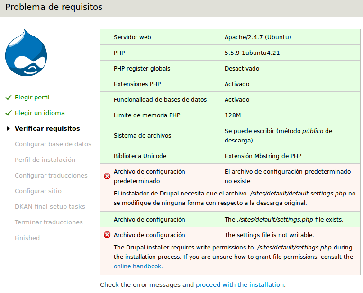This screenshot has width=363, height=293.
Task: Click the 'Configurar base de datos' step
Action: (x=53, y=144)
